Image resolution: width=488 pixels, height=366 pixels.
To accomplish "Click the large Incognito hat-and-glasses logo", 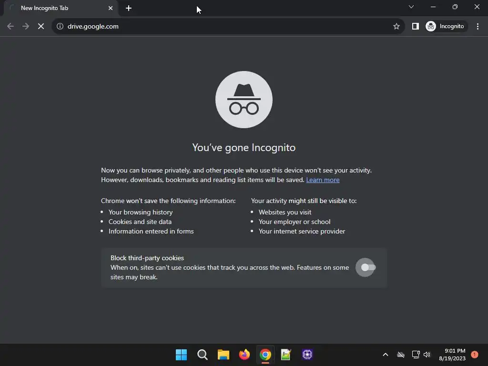I will (244, 100).
